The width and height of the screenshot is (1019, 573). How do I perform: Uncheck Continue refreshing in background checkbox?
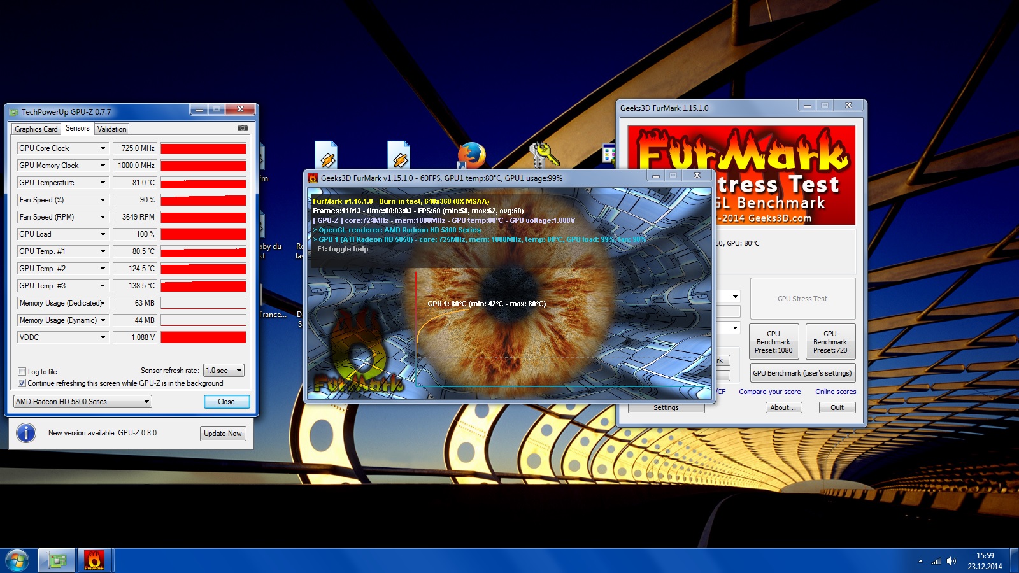pos(22,383)
